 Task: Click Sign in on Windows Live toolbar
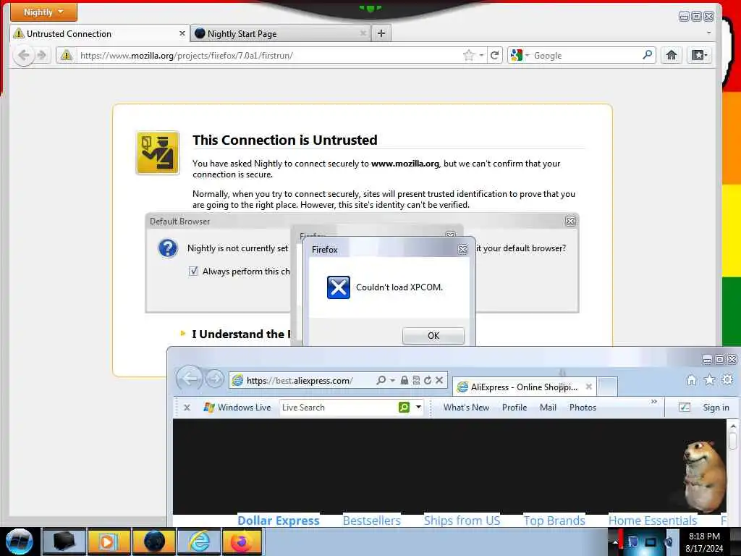pos(716,407)
